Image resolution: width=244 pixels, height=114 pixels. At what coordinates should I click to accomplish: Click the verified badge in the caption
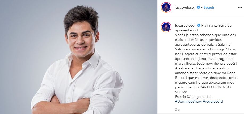199,26
